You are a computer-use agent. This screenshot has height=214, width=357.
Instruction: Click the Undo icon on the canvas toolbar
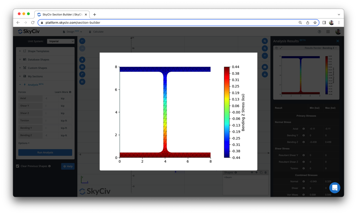click(x=82, y=41)
